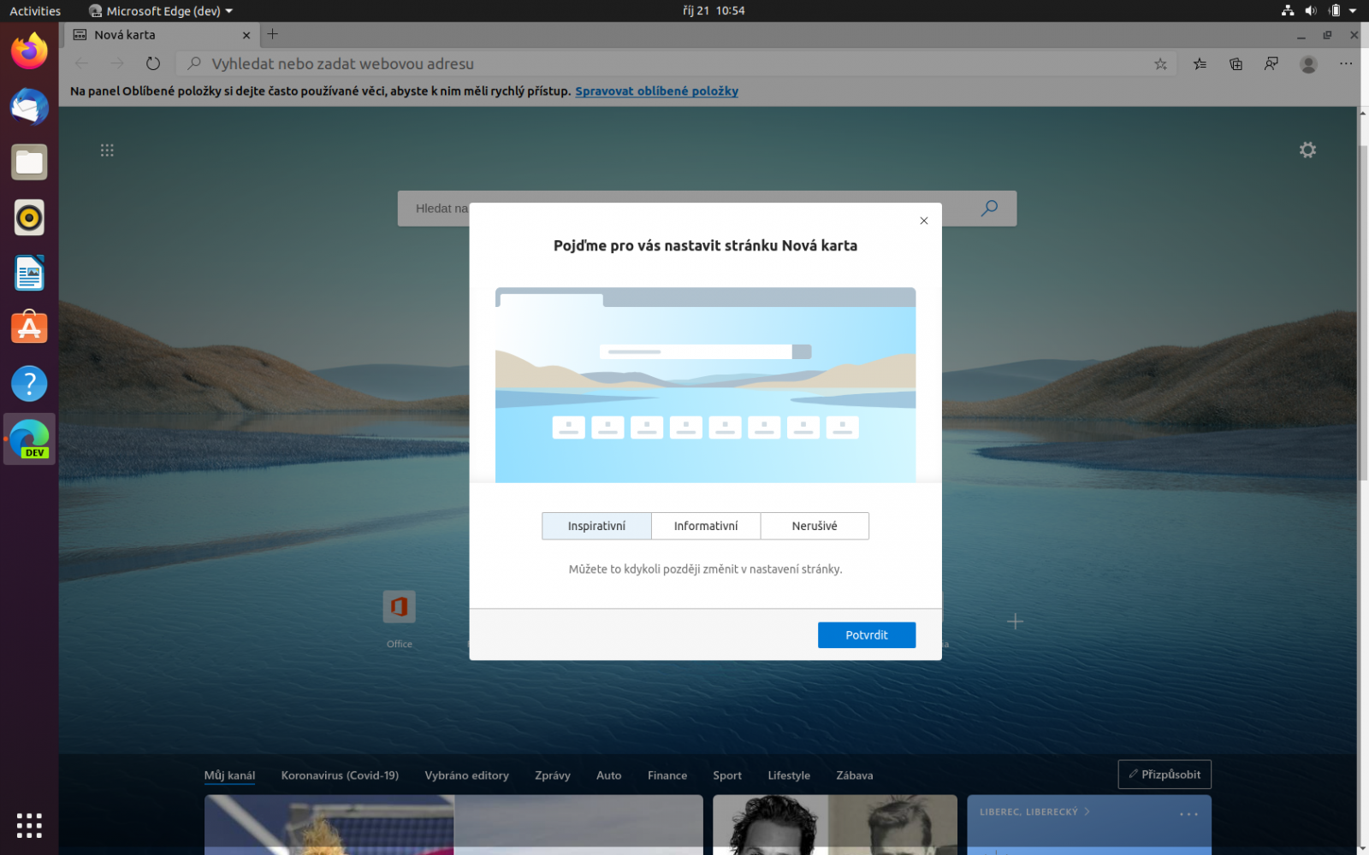Click the add to favorites star icon

point(1160,63)
